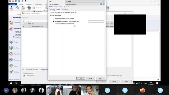Open the Project ribbon tab
Screen dimensions: 169x95
[x=21, y=4]
